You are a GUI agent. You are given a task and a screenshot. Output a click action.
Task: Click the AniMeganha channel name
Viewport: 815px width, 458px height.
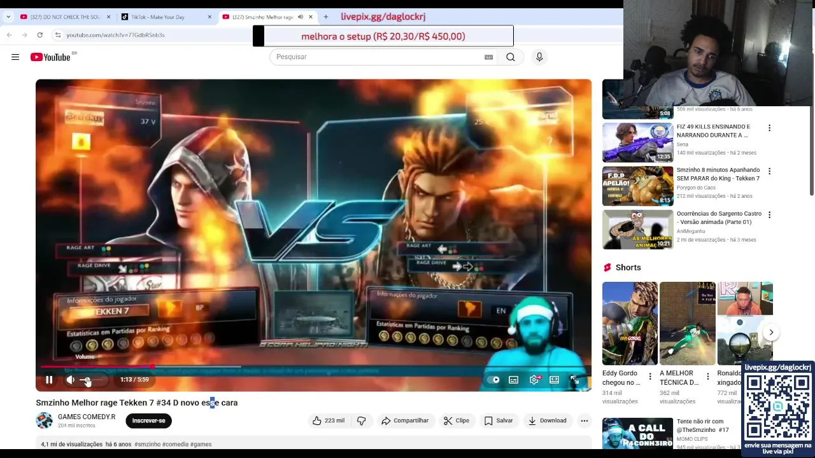pyautogui.click(x=691, y=231)
